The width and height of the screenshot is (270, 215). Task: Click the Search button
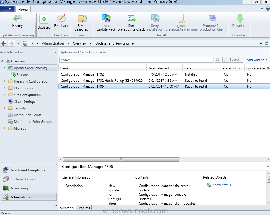tap(233, 60)
